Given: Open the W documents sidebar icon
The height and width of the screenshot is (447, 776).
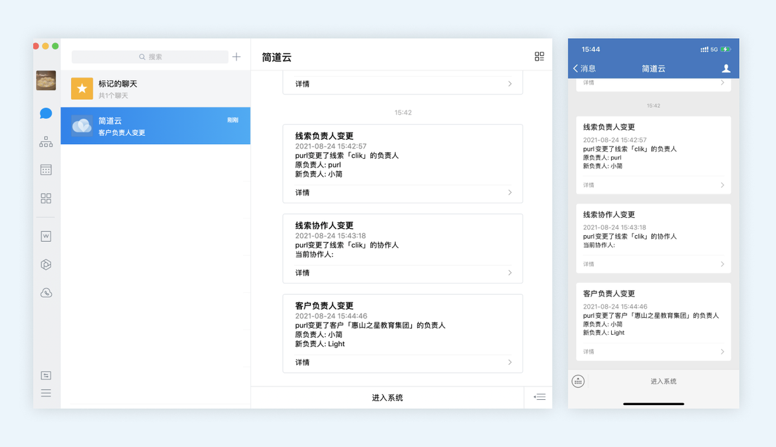Looking at the screenshot, I should (46, 236).
